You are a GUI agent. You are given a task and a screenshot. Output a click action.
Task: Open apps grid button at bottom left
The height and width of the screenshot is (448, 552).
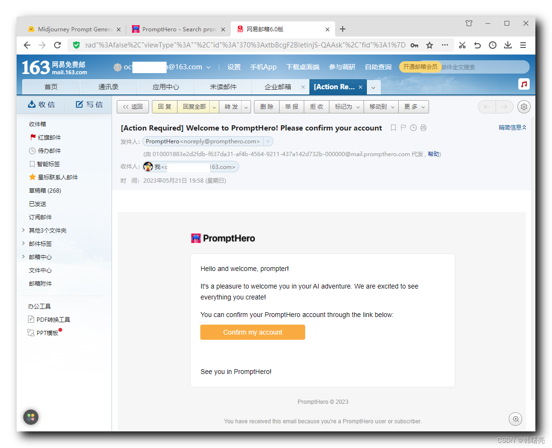coord(31,417)
